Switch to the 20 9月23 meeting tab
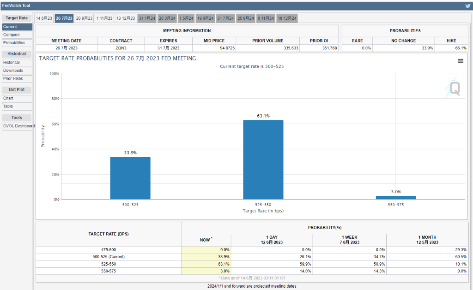This screenshot has height=290, width=473. pos(84,18)
